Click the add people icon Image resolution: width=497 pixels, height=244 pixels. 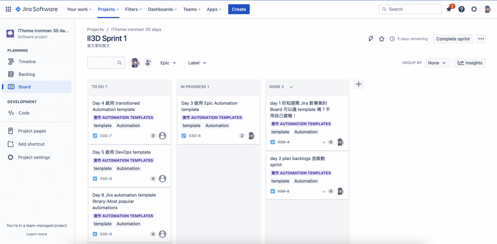148,63
